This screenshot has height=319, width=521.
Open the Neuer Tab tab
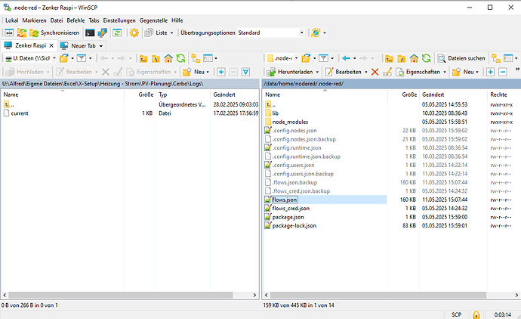[x=82, y=45]
